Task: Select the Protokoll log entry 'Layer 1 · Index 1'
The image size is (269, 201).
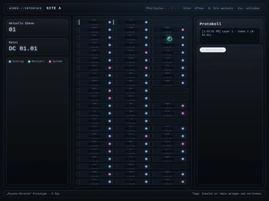Action: pos(228,33)
